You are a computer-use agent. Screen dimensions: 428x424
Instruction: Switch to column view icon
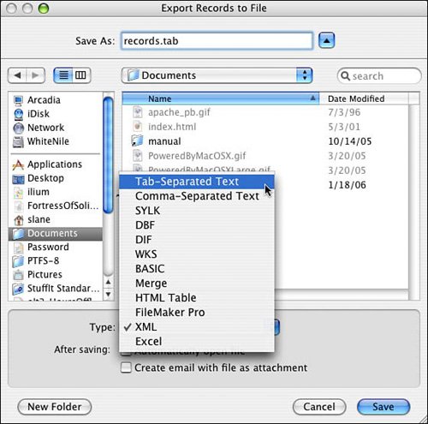point(81,75)
